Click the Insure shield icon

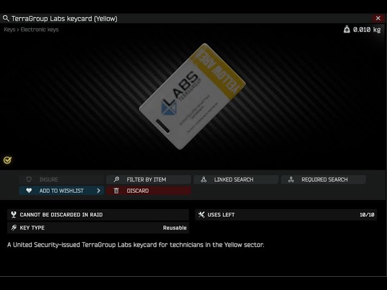point(29,179)
